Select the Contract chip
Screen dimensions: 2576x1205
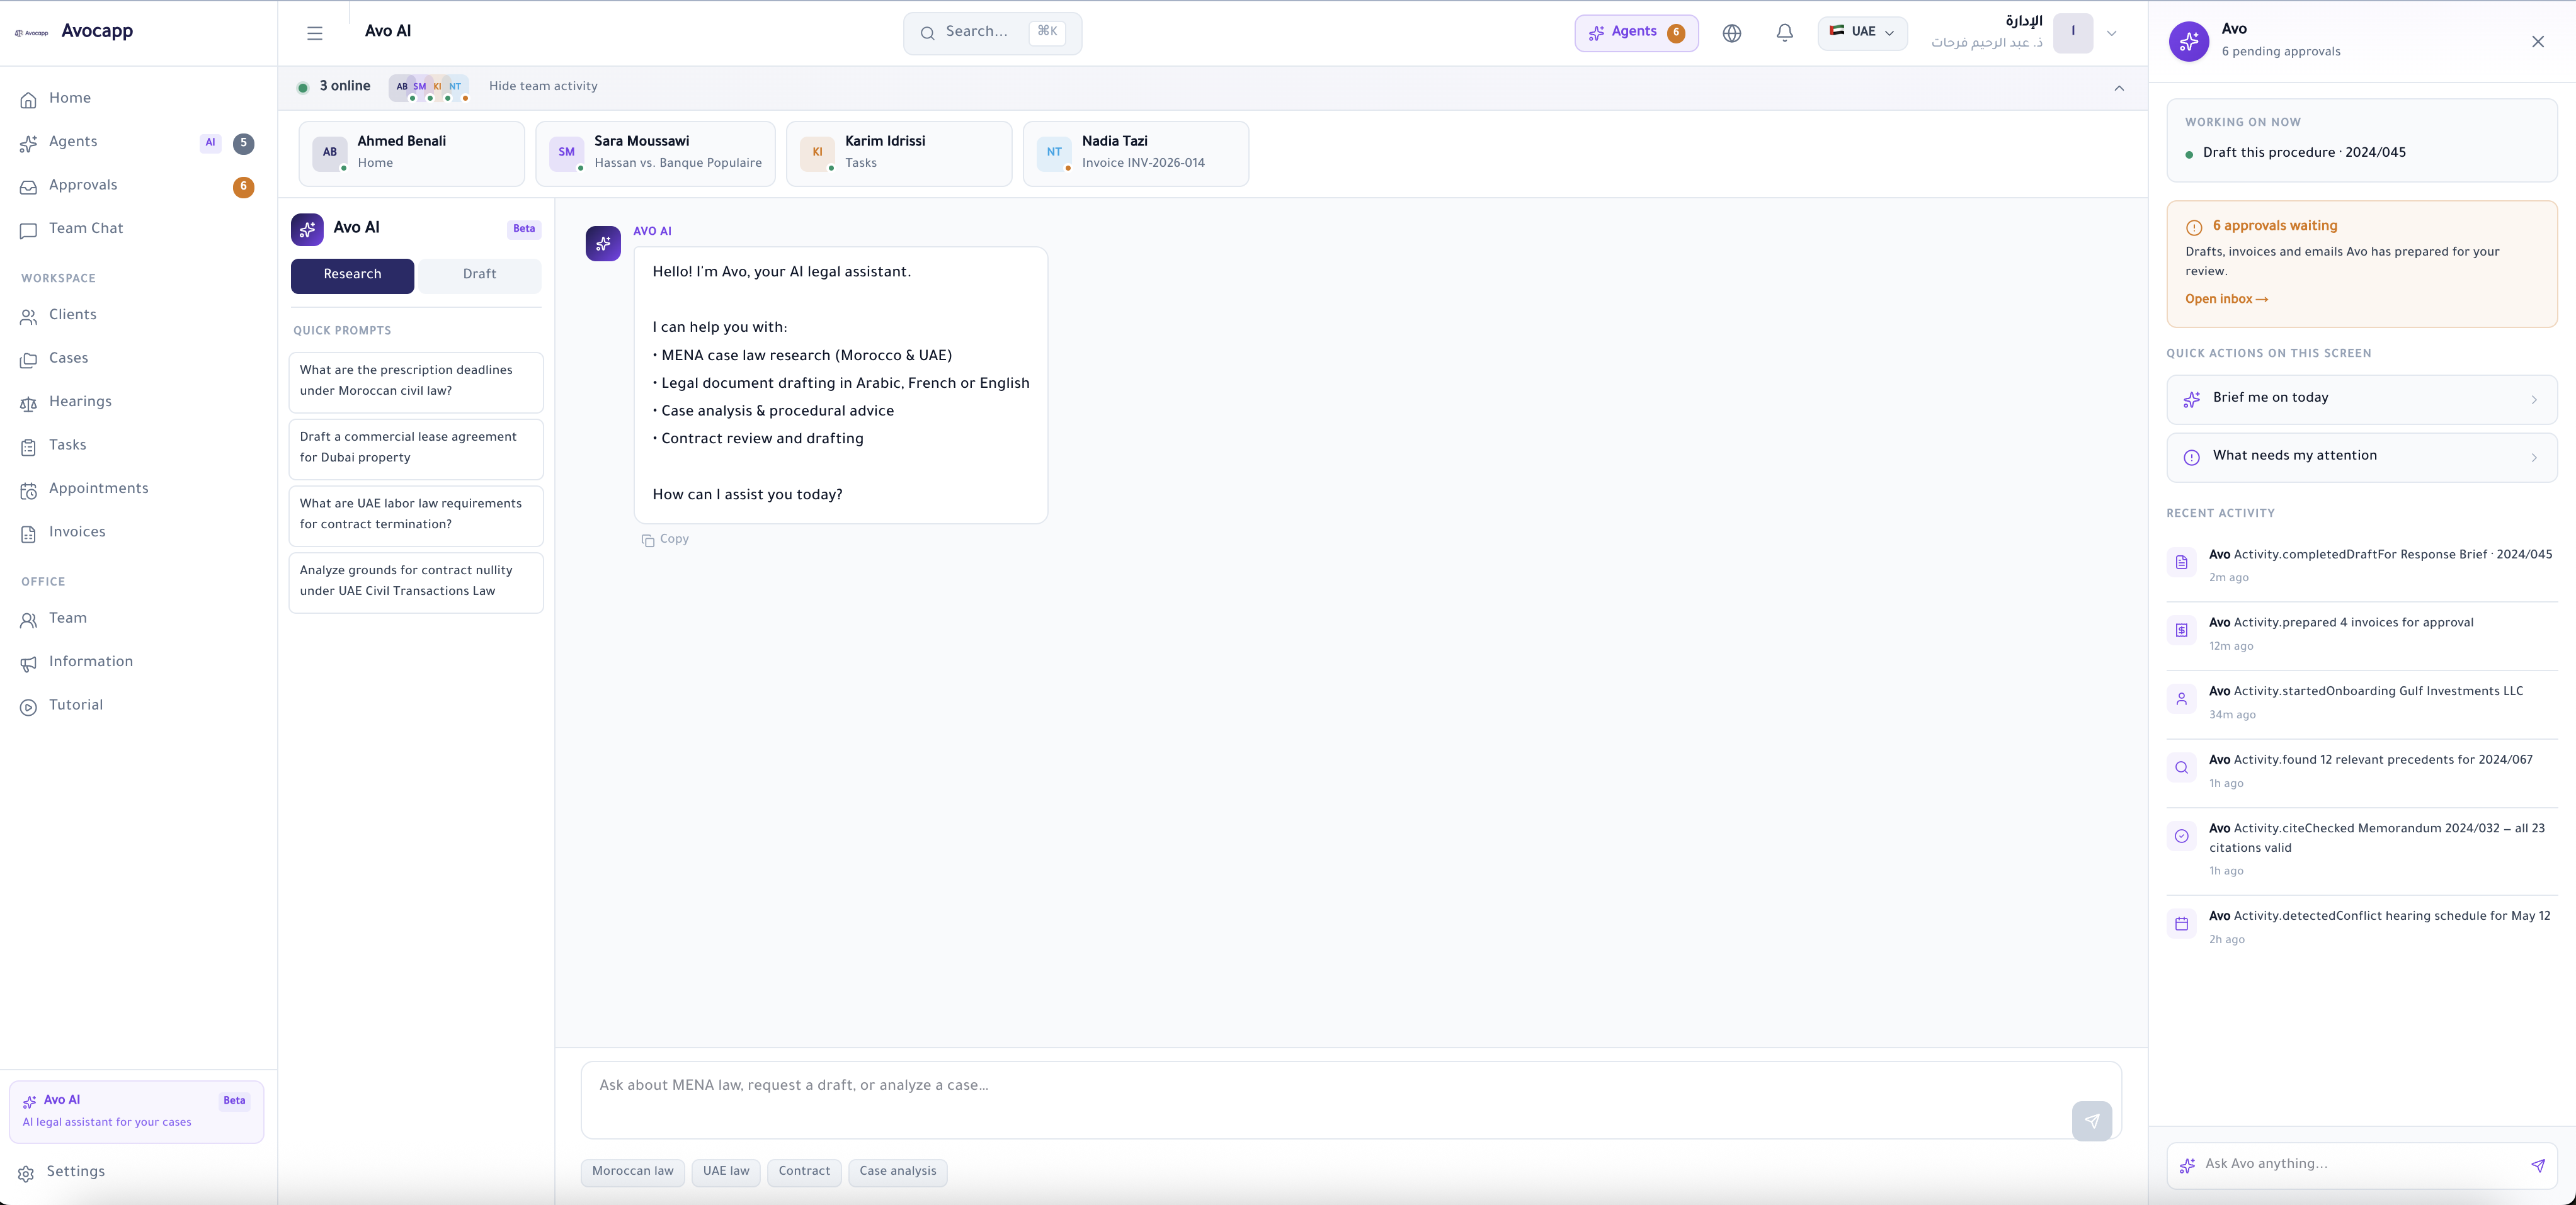(x=804, y=1172)
